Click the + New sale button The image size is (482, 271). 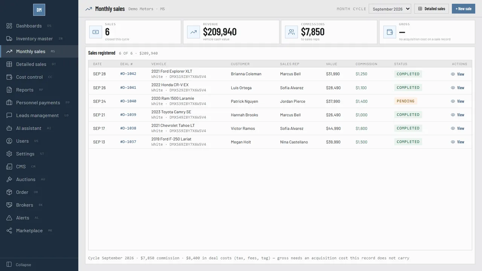tap(464, 9)
